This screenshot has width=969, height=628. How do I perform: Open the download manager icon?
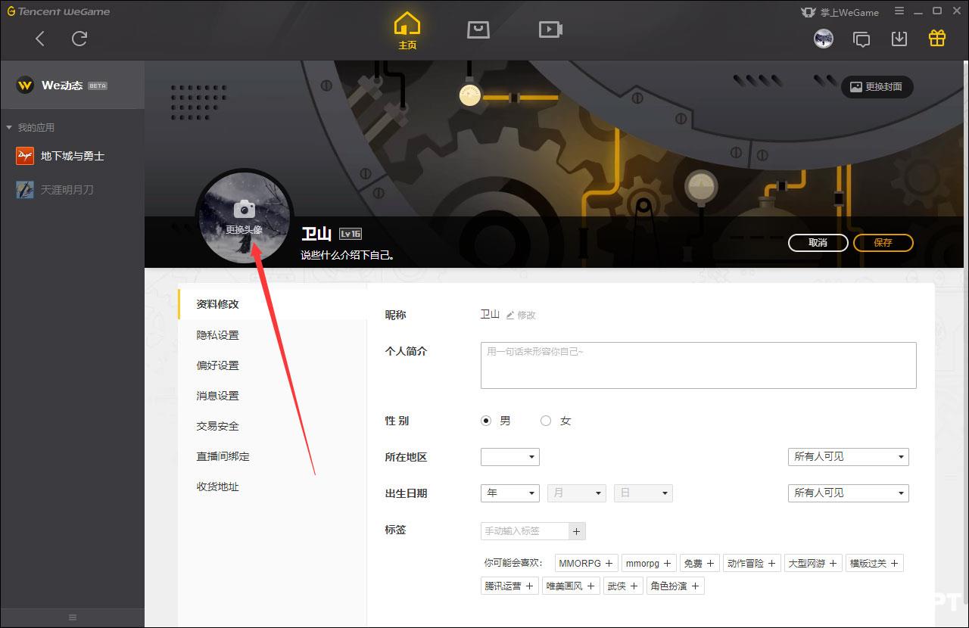(899, 39)
